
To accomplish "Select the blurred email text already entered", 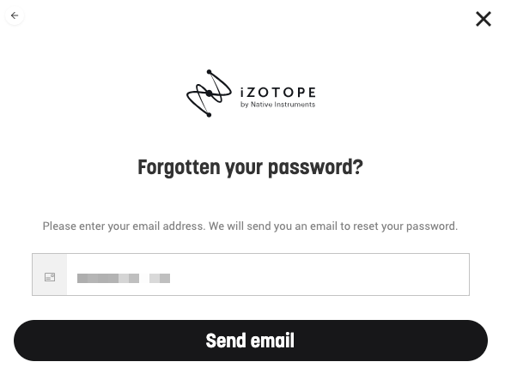I will 124,278.
